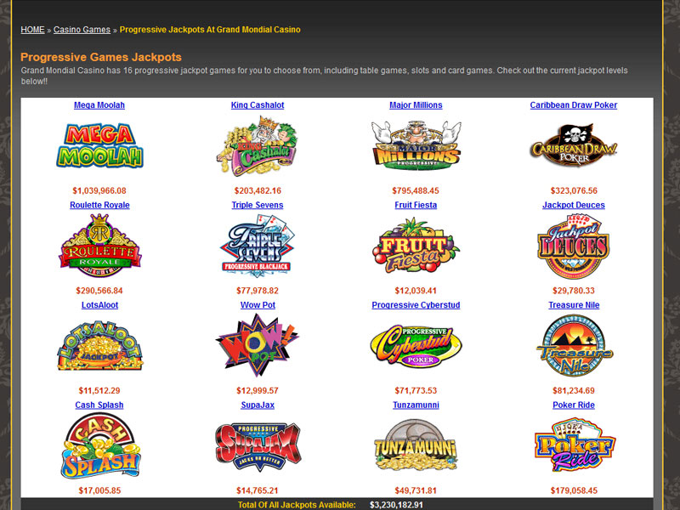Click the $12,999.57 Wow Pot amount

258,390
